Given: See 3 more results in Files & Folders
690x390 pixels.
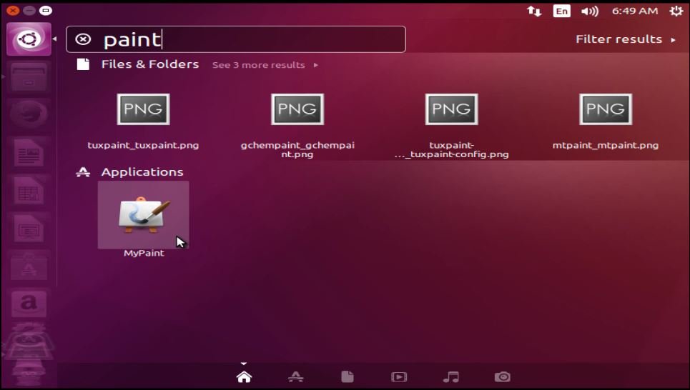Looking at the screenshot, I should pyautogui.click(x=265, y=65).
